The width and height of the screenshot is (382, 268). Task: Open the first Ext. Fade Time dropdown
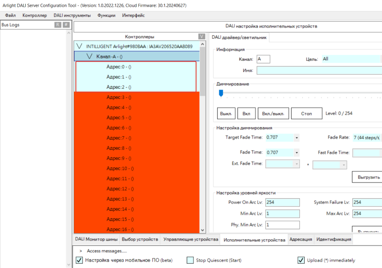pyautogui.click(x=297, y=164)
